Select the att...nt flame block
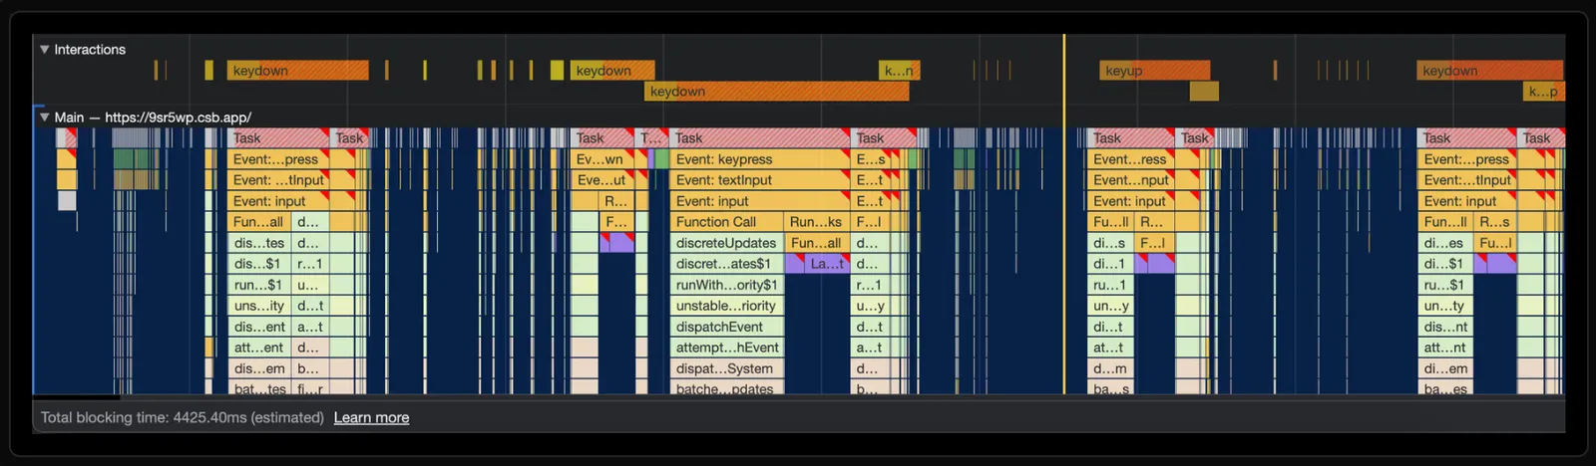Viewport: 1596px width, 466px height. point(1445,348)
